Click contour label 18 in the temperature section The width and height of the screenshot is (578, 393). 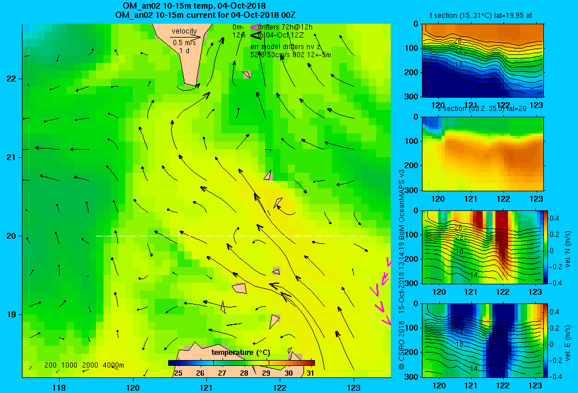point(458,65)
